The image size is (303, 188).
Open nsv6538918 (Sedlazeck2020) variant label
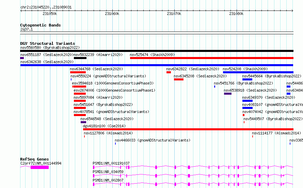(250, 90)
